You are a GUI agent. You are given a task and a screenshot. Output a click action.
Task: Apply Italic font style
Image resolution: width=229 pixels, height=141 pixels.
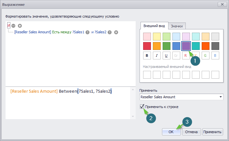(x=157, y=55)
